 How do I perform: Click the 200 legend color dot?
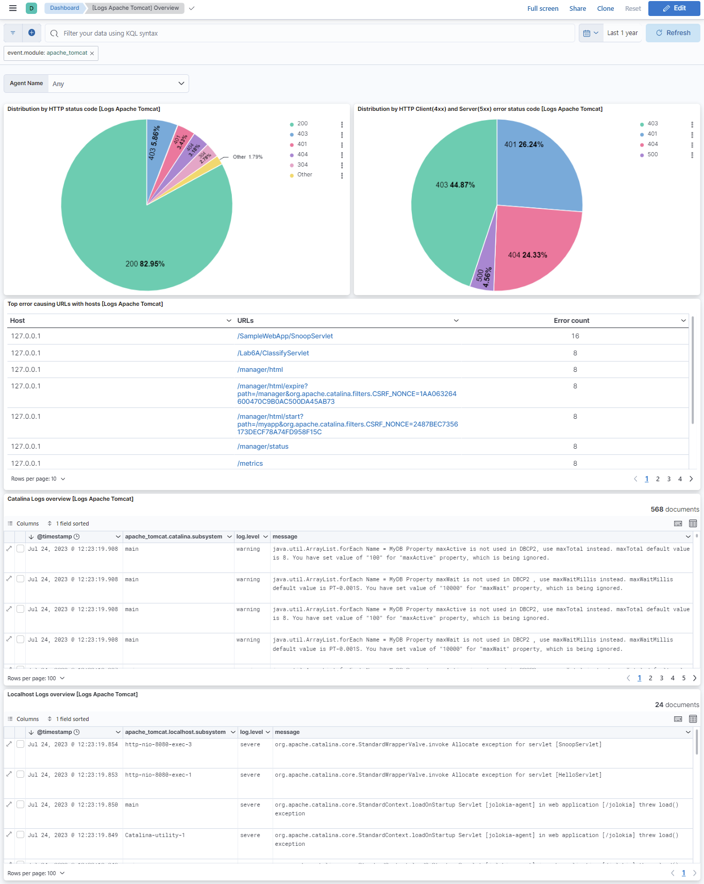click(292, 124)
